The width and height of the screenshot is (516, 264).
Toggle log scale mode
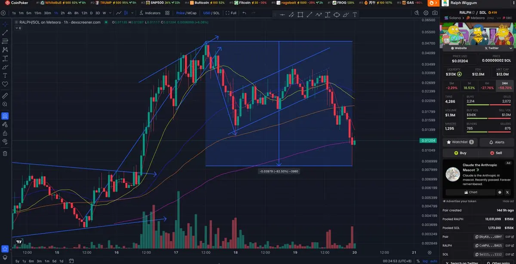click(425, 261)
